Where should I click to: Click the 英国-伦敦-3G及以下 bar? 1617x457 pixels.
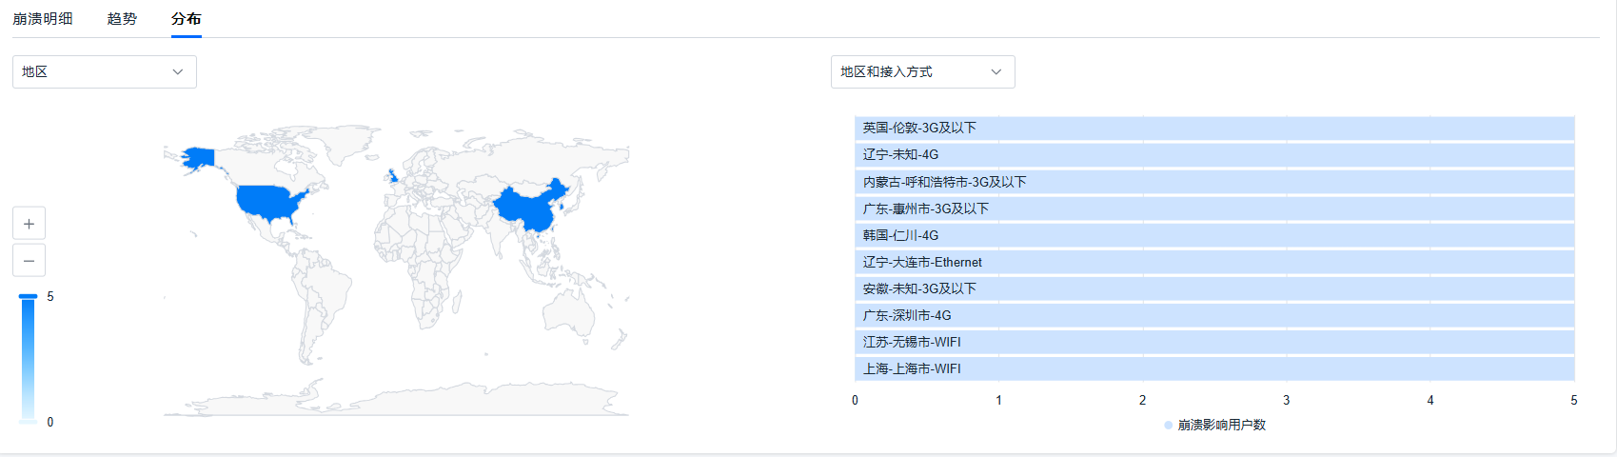click(1213, 129)
